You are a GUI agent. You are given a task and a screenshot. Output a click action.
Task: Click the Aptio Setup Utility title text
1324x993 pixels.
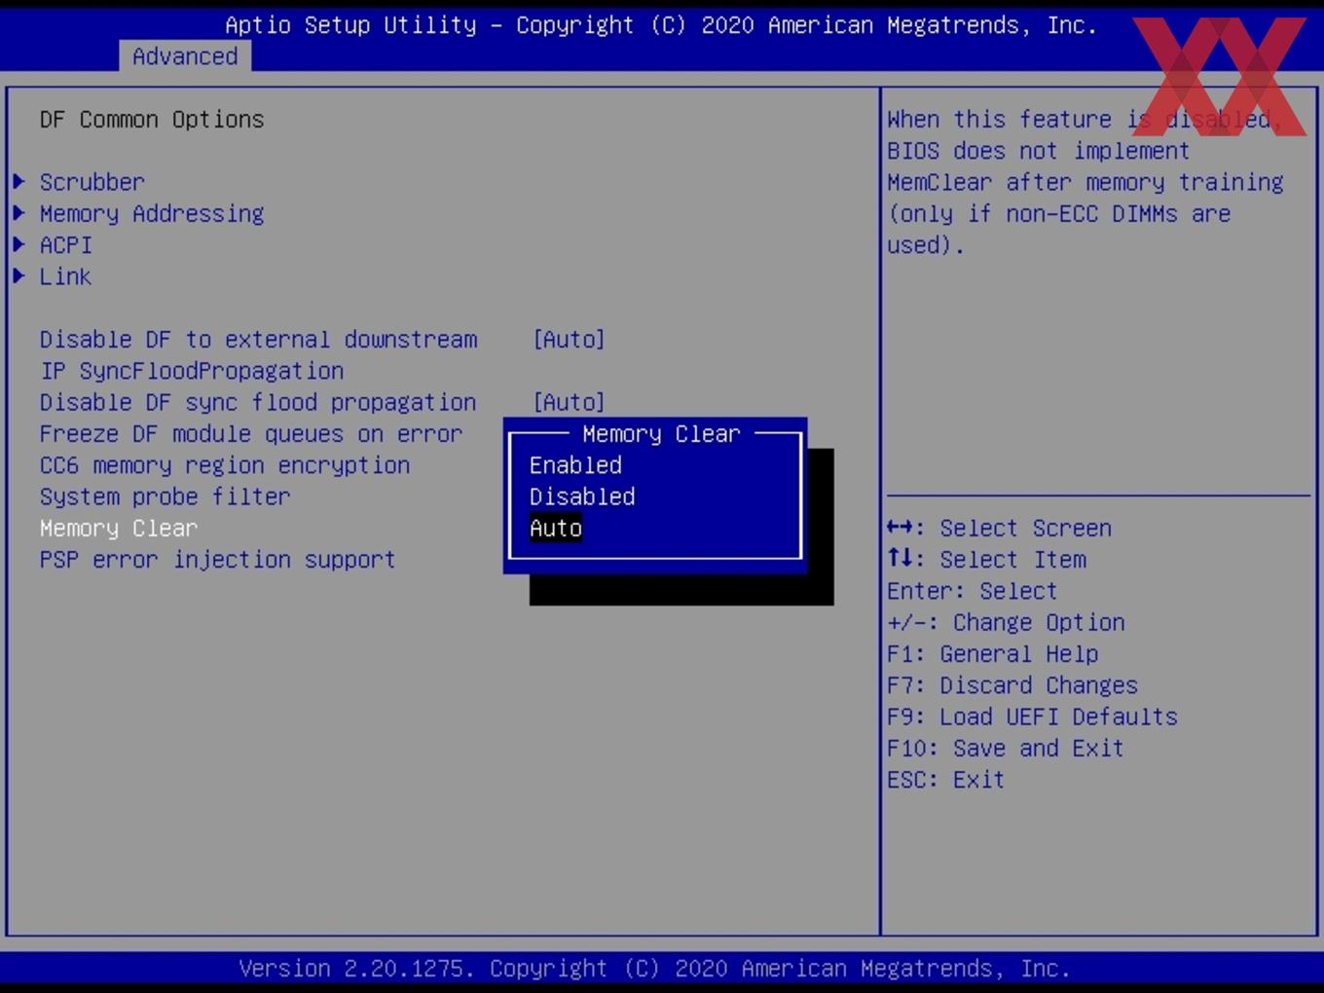(661, 25)
